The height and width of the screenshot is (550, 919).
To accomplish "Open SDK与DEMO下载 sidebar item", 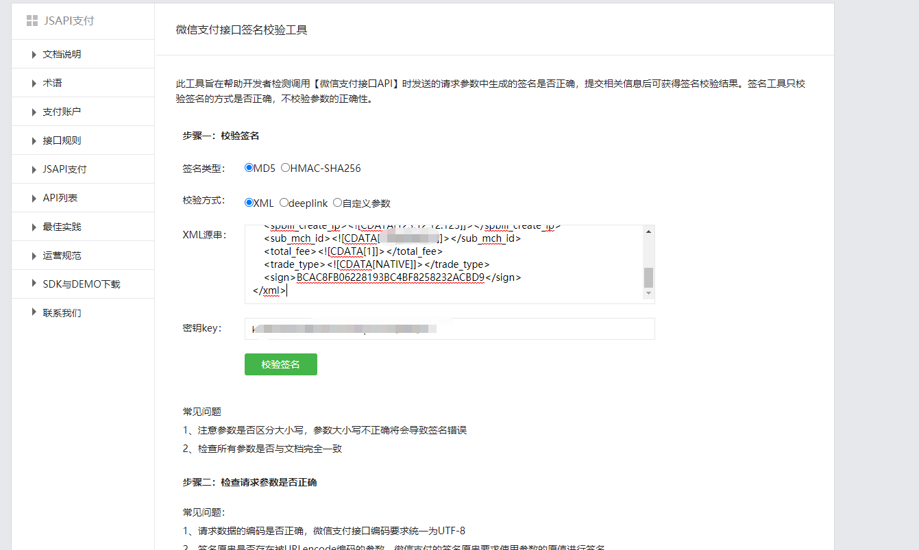I will [83, 284].
